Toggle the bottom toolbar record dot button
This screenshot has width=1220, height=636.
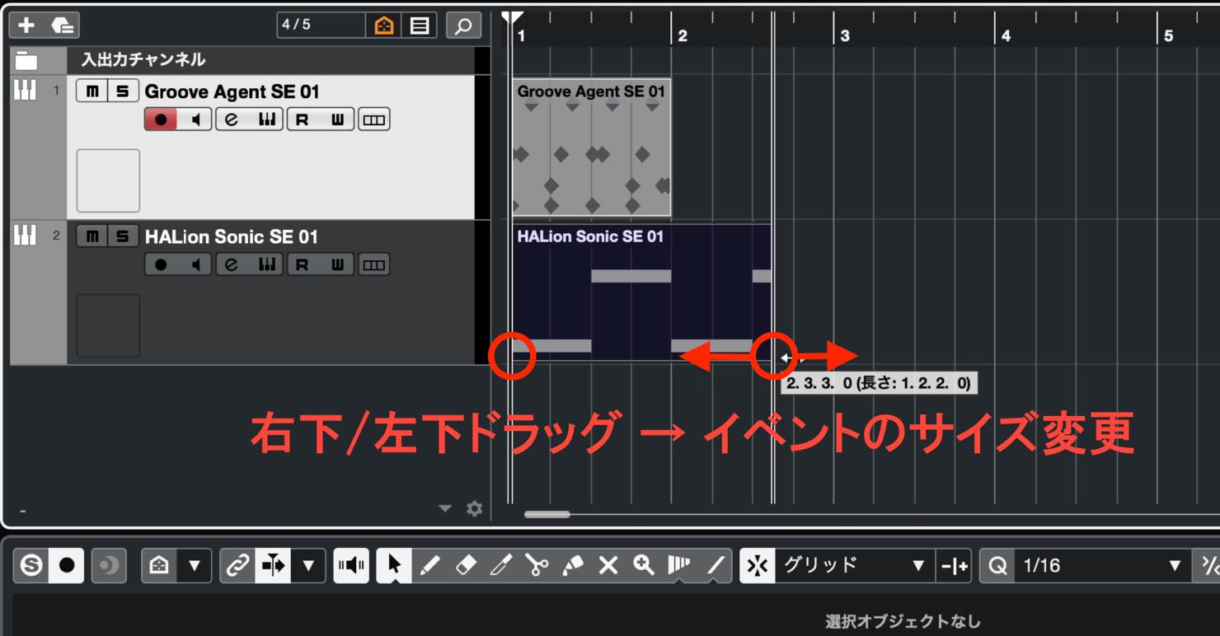tap(67, 565)
